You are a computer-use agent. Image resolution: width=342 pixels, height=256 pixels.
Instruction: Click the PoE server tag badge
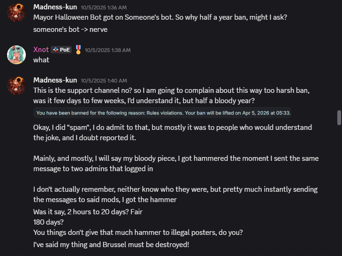coord(61,50)
